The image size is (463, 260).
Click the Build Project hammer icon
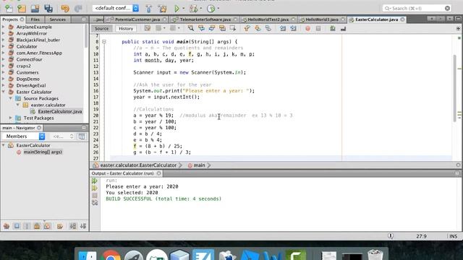click(x=149, y=8)
